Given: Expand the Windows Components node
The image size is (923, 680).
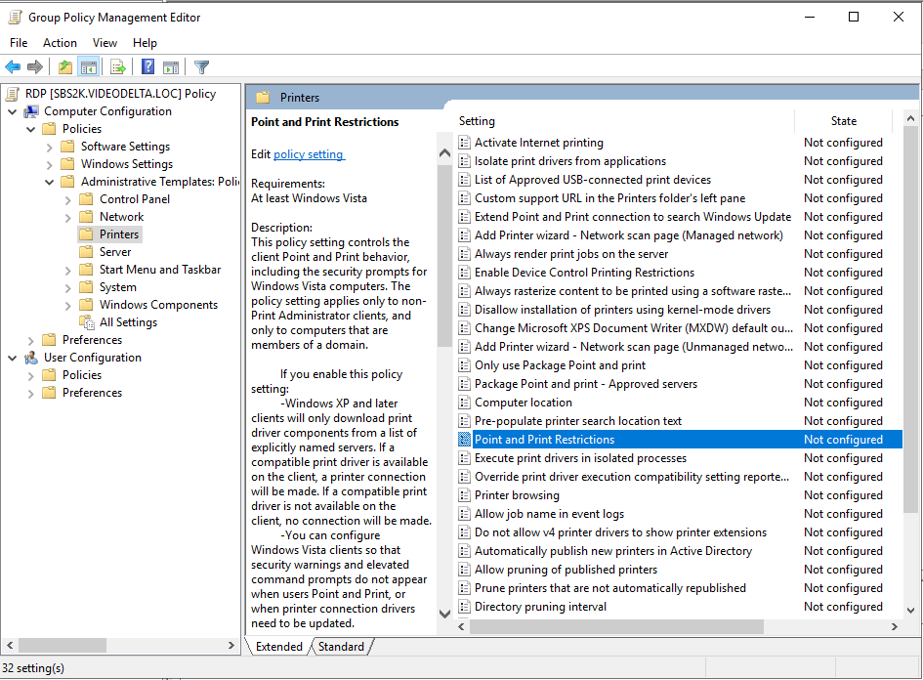Looking at the screenshot, I should click(67, 306).
